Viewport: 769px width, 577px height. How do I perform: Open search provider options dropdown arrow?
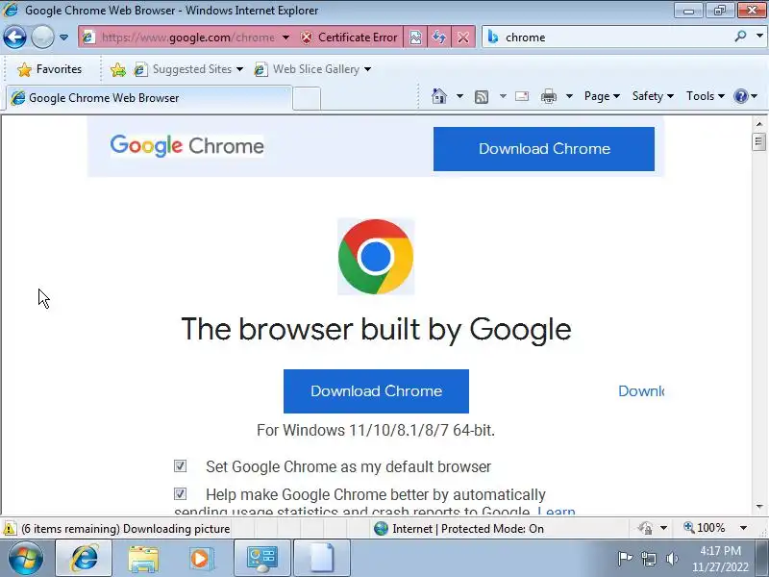point(759,37)
